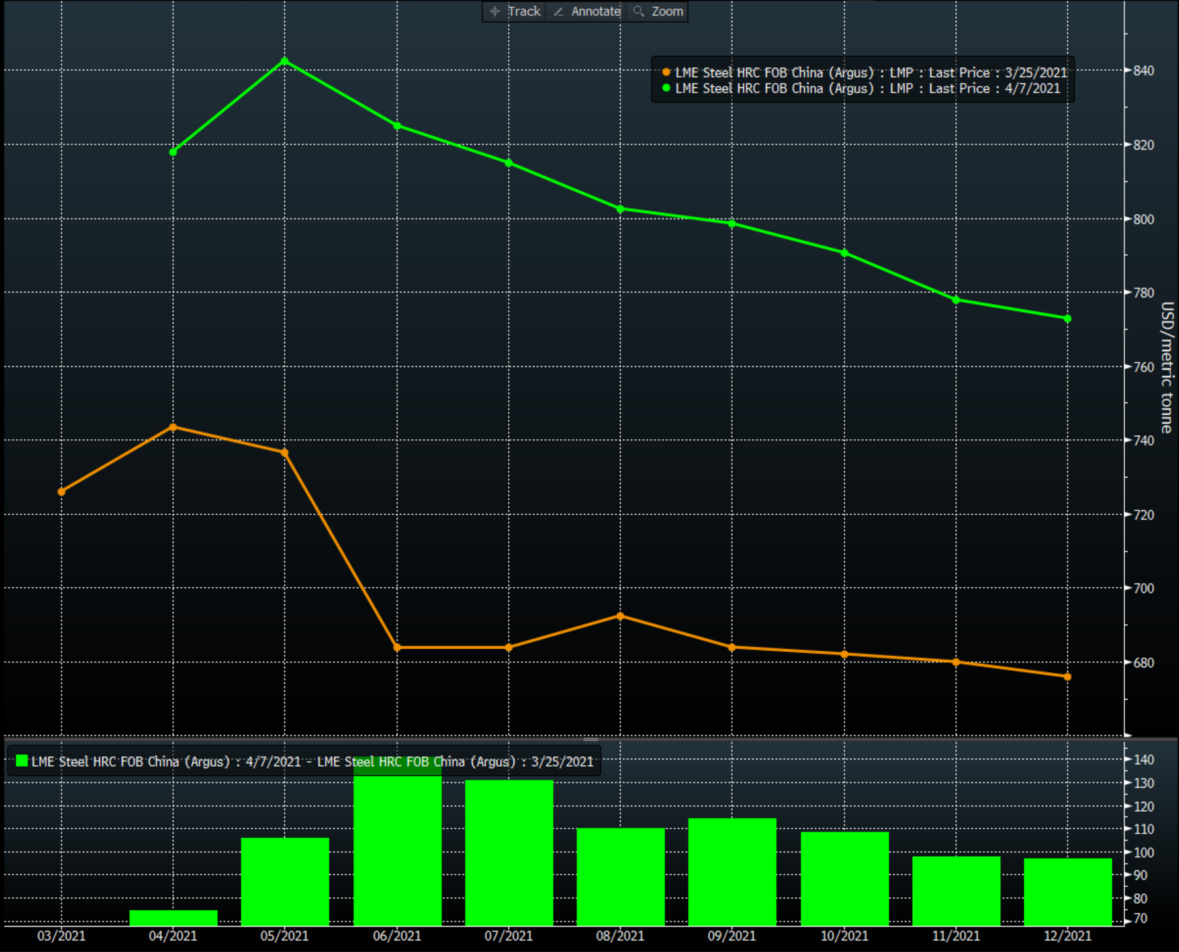Select orange line starting point at 03/2021
This screenshot has width=1179, height=952.
(61, 491)
